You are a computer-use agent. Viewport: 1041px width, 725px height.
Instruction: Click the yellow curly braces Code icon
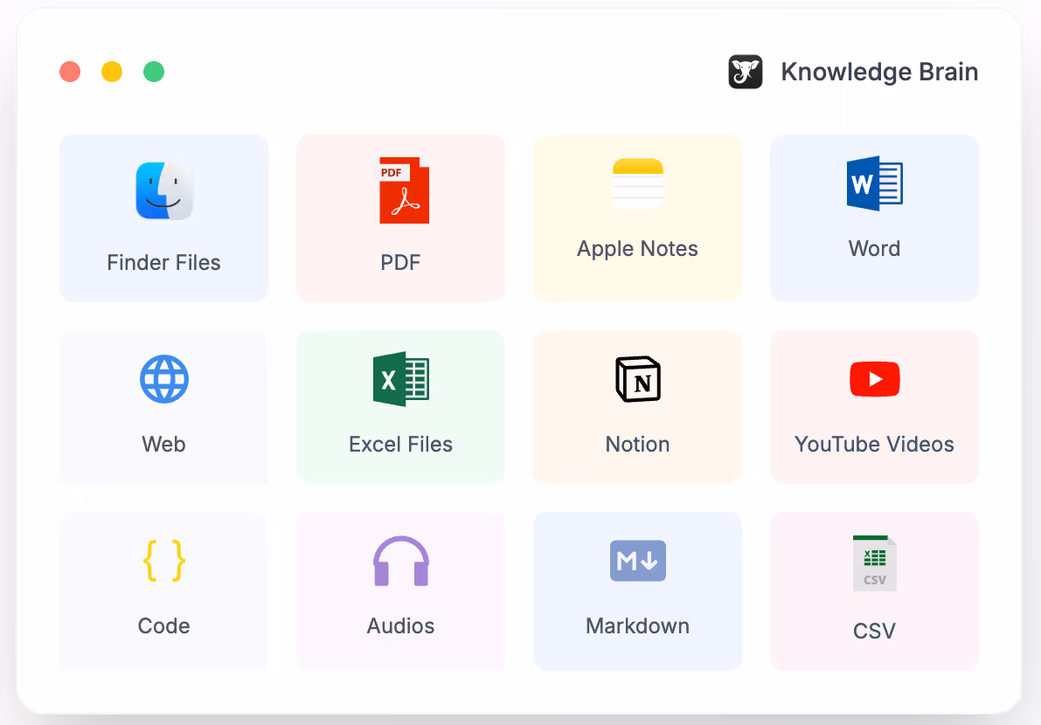click(x=164, y=561)
